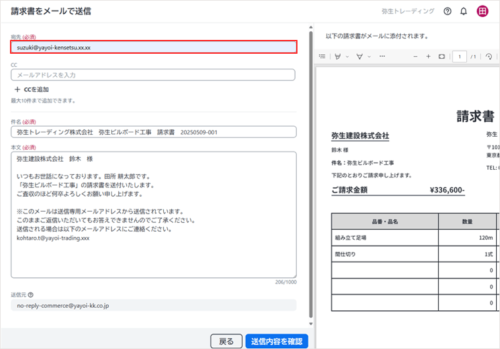Click the 送信元 field label
This screenshot has width=500, height=349.
[x=19, y=295]
